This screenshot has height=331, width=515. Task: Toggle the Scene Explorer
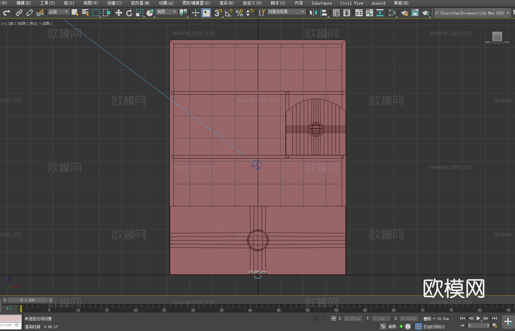(x=336, y=13)
